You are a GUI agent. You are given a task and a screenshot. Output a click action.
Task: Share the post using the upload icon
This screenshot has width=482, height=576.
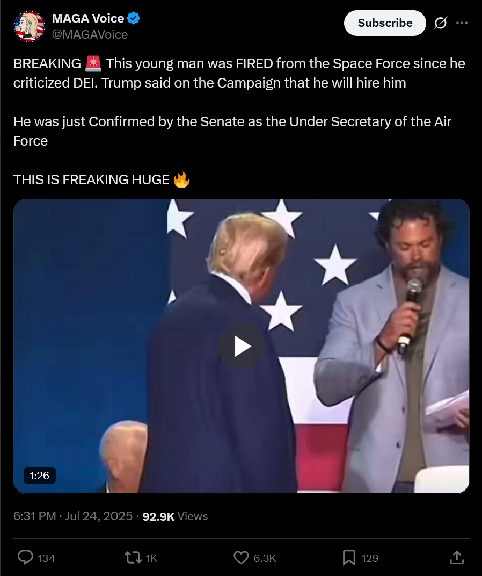tap(457, 557)
